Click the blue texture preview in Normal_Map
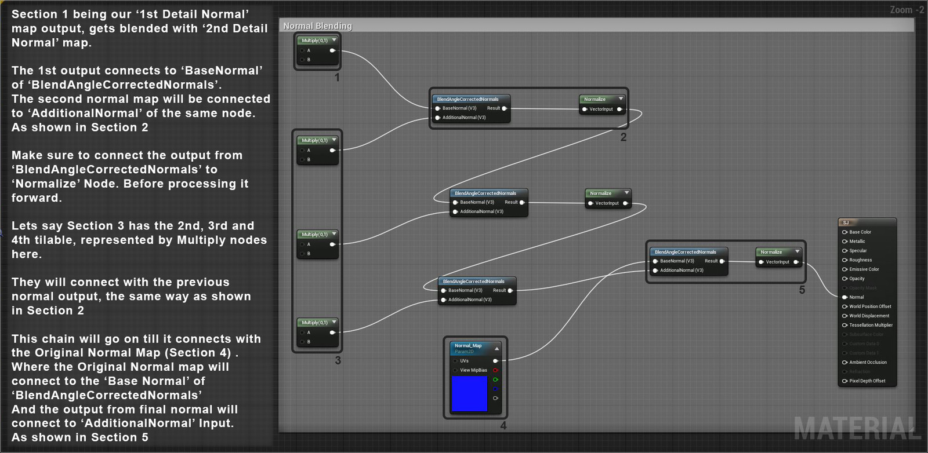 pyautogui.click(x=469, y=394)
